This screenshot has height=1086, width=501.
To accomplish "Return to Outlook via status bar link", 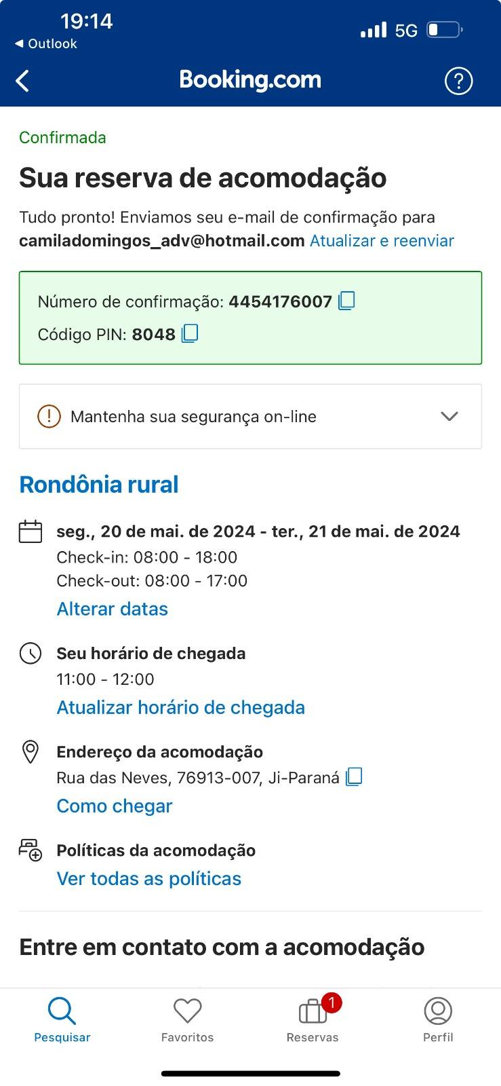I will click(45, 43).
